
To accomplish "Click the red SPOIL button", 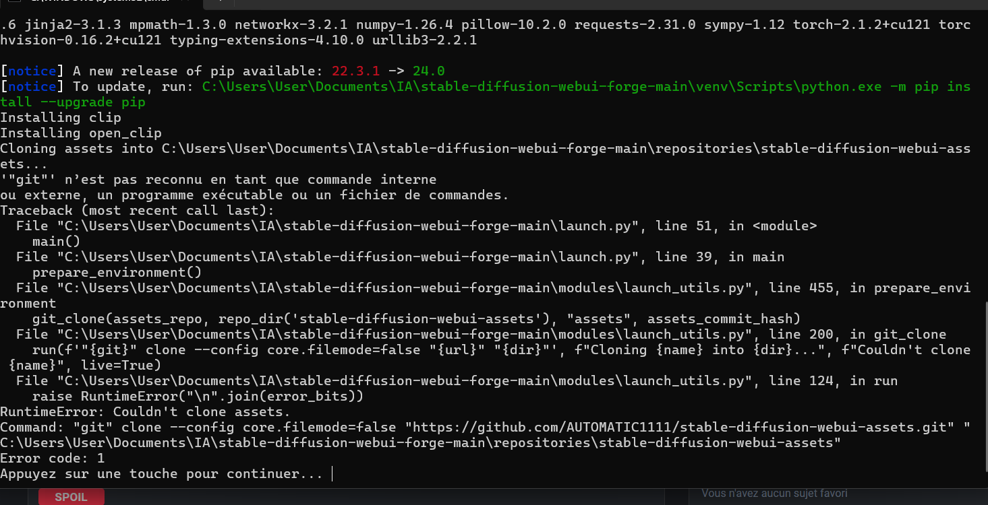I will [x=71, y=497].
